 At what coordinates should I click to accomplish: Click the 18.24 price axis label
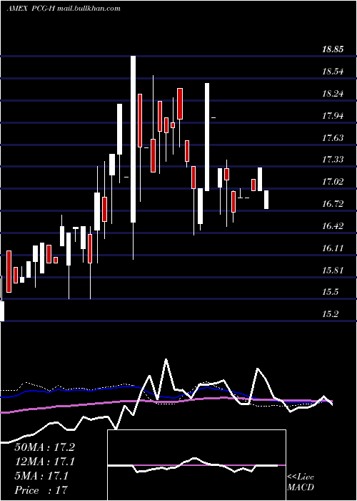pos(333,94)
